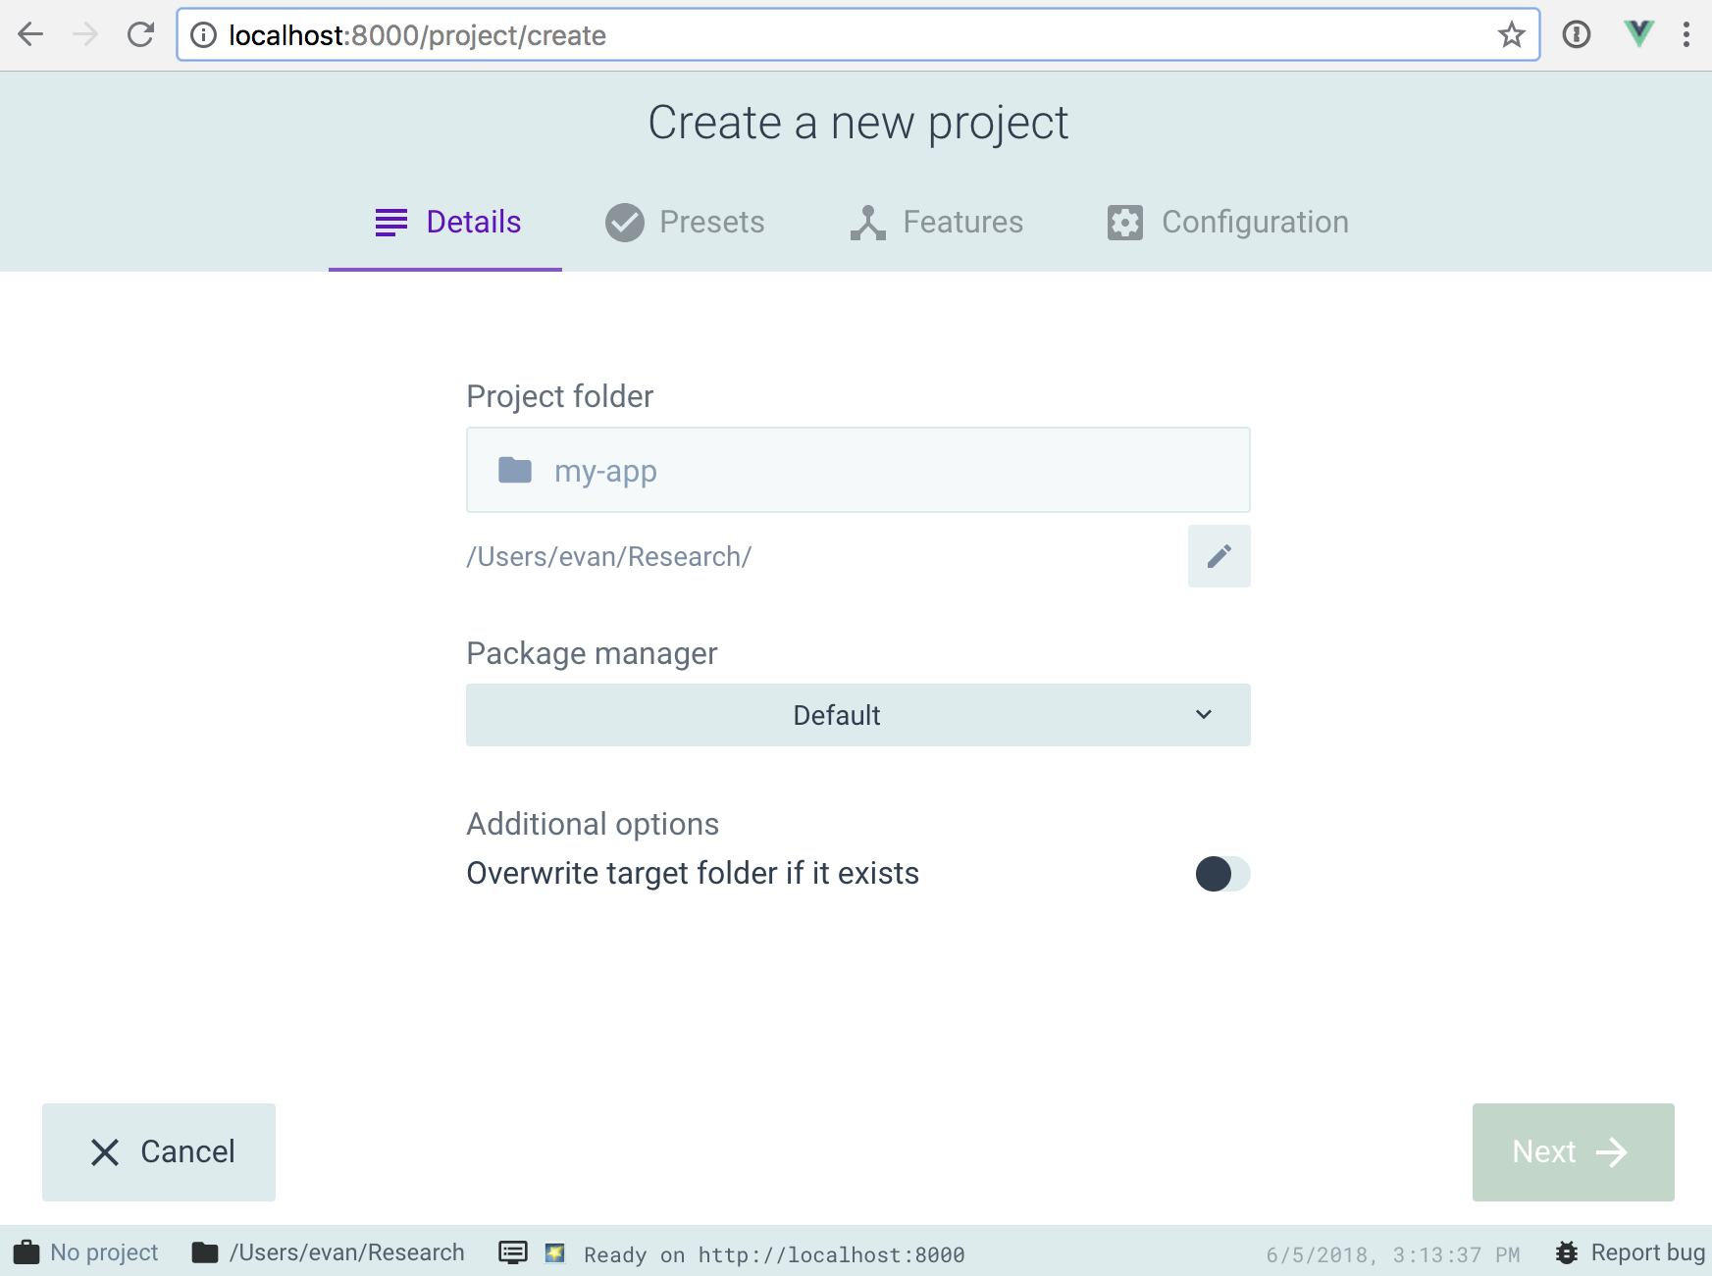The height and width of the screenshot is (1276, 1712).
Task: Open the browser three-dot menu
Action: coord(1686,35)
